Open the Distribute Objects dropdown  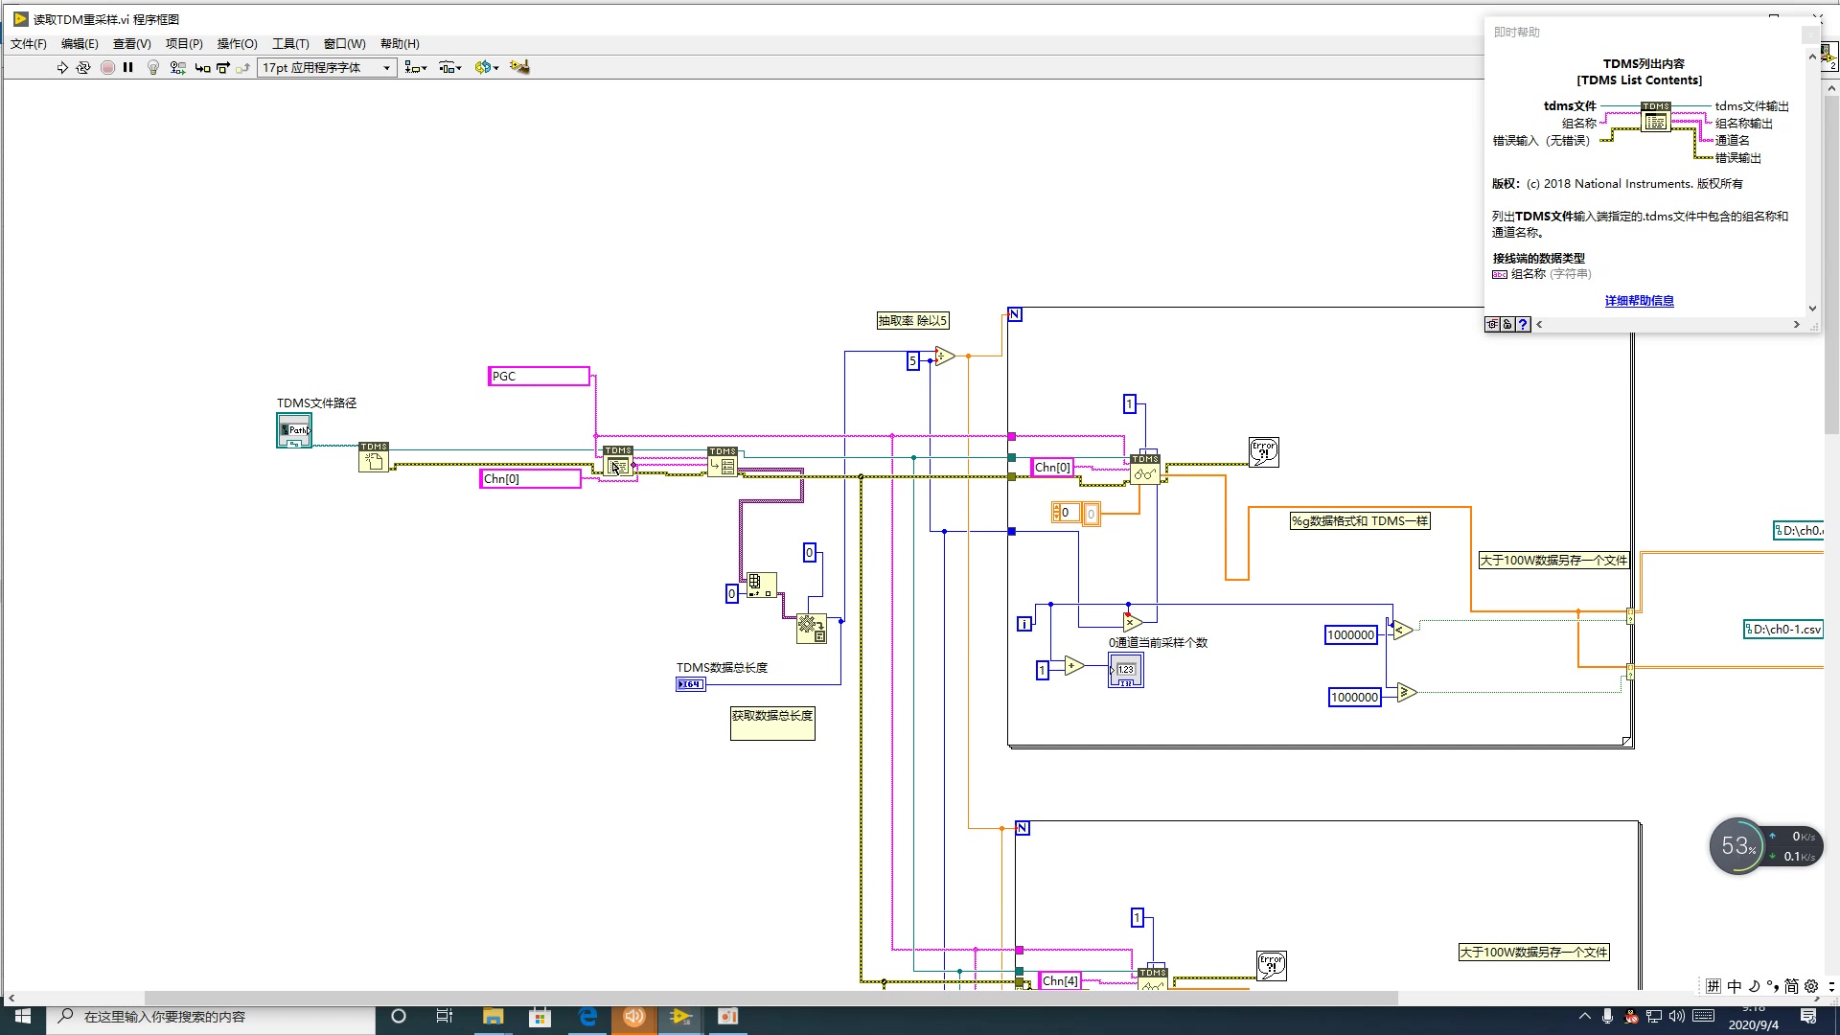point(450,67)
